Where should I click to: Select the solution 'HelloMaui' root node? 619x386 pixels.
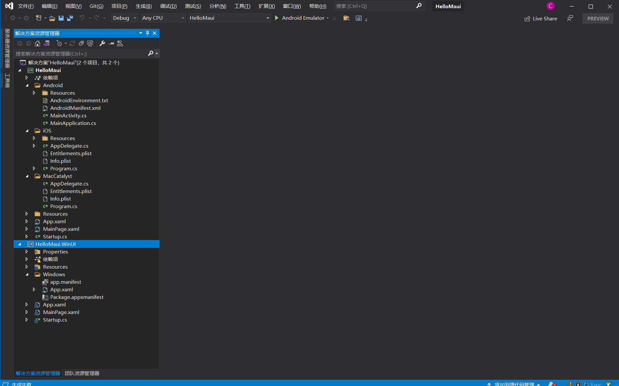point(74,63)
